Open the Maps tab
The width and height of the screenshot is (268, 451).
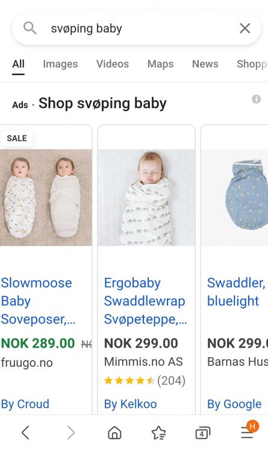pos(161,64)
